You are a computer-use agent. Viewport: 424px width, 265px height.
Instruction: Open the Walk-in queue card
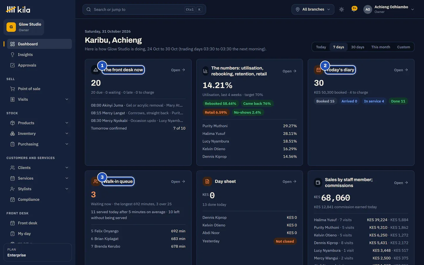click(x=178, y=181)
